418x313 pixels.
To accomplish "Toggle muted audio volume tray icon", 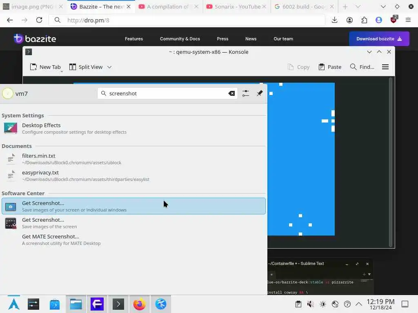I will [310, 304].
